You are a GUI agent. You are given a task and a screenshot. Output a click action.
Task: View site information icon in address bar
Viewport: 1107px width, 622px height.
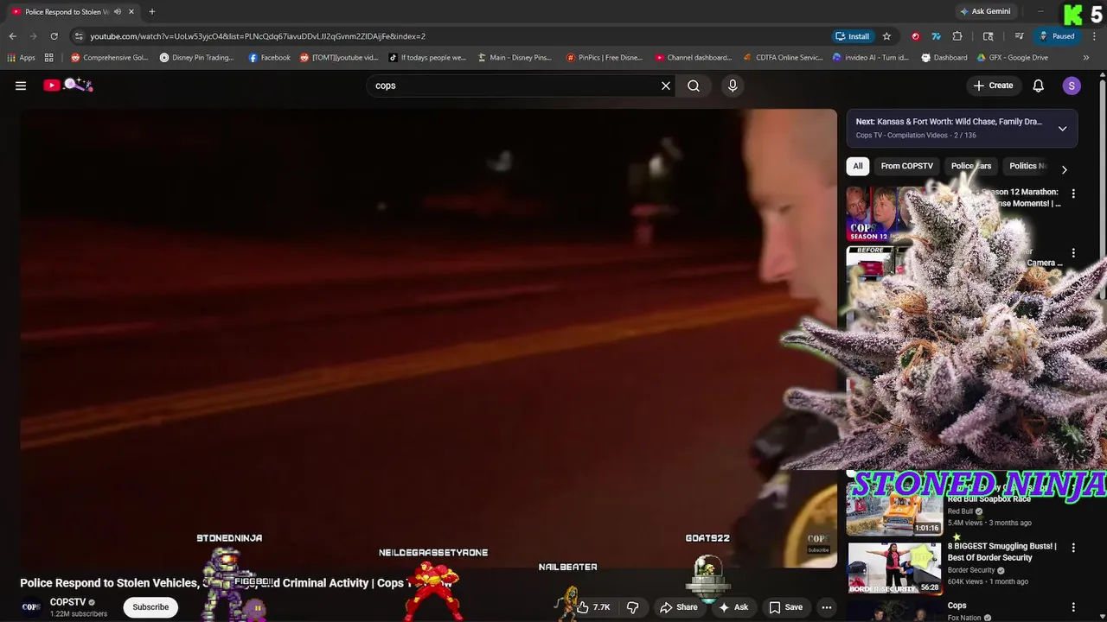pyautogui.click(x=79, y=36)
